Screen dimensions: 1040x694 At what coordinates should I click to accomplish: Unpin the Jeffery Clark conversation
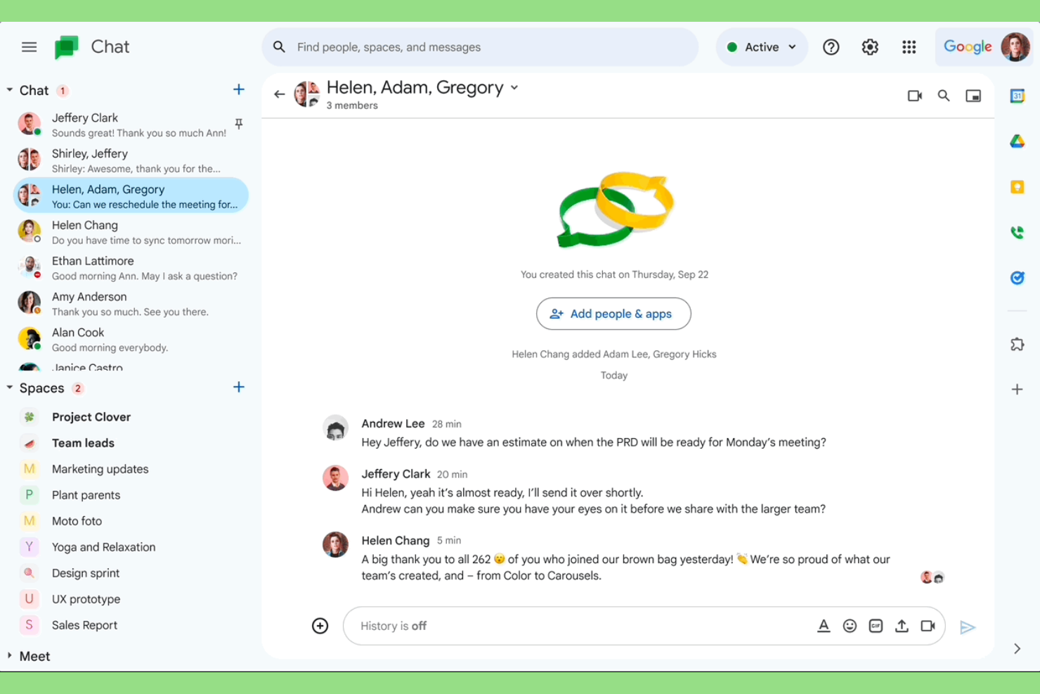(239, 123)
